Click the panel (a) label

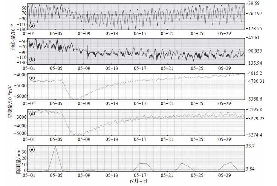(x=32, y=26)
